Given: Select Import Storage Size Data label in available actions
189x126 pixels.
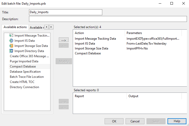Looking at the screenshot, I should point(31,46).
